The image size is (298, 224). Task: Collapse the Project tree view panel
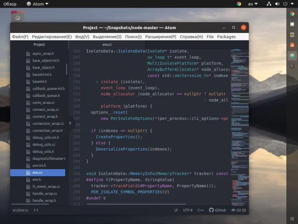(x=70, y=123)
